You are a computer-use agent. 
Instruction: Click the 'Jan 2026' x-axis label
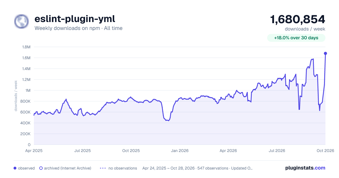pos(180,151)
